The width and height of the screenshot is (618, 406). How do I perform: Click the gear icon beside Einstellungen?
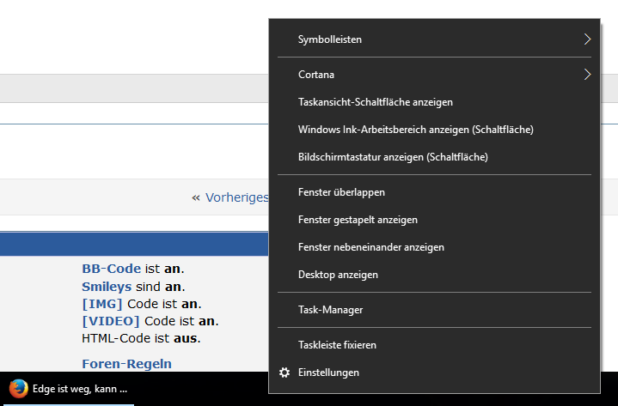pos(285,373)
